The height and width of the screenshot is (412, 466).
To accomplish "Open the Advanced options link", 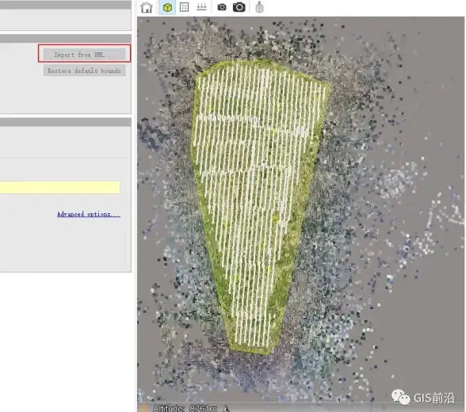I will (89, 214).
